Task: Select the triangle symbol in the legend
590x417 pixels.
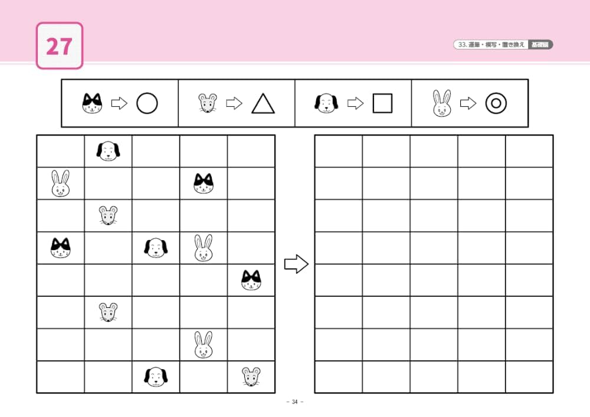Action: pyautogui.click(x=263, y=103)
